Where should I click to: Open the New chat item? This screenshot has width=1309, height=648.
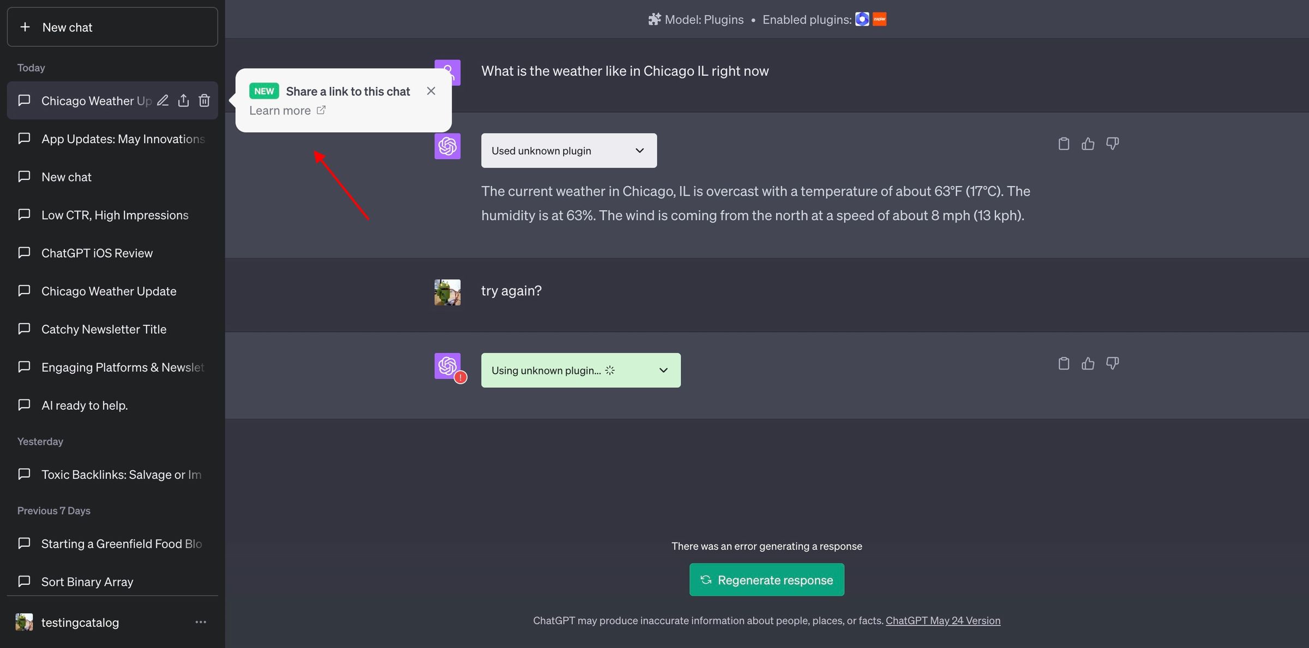click(x=67, y=177)
